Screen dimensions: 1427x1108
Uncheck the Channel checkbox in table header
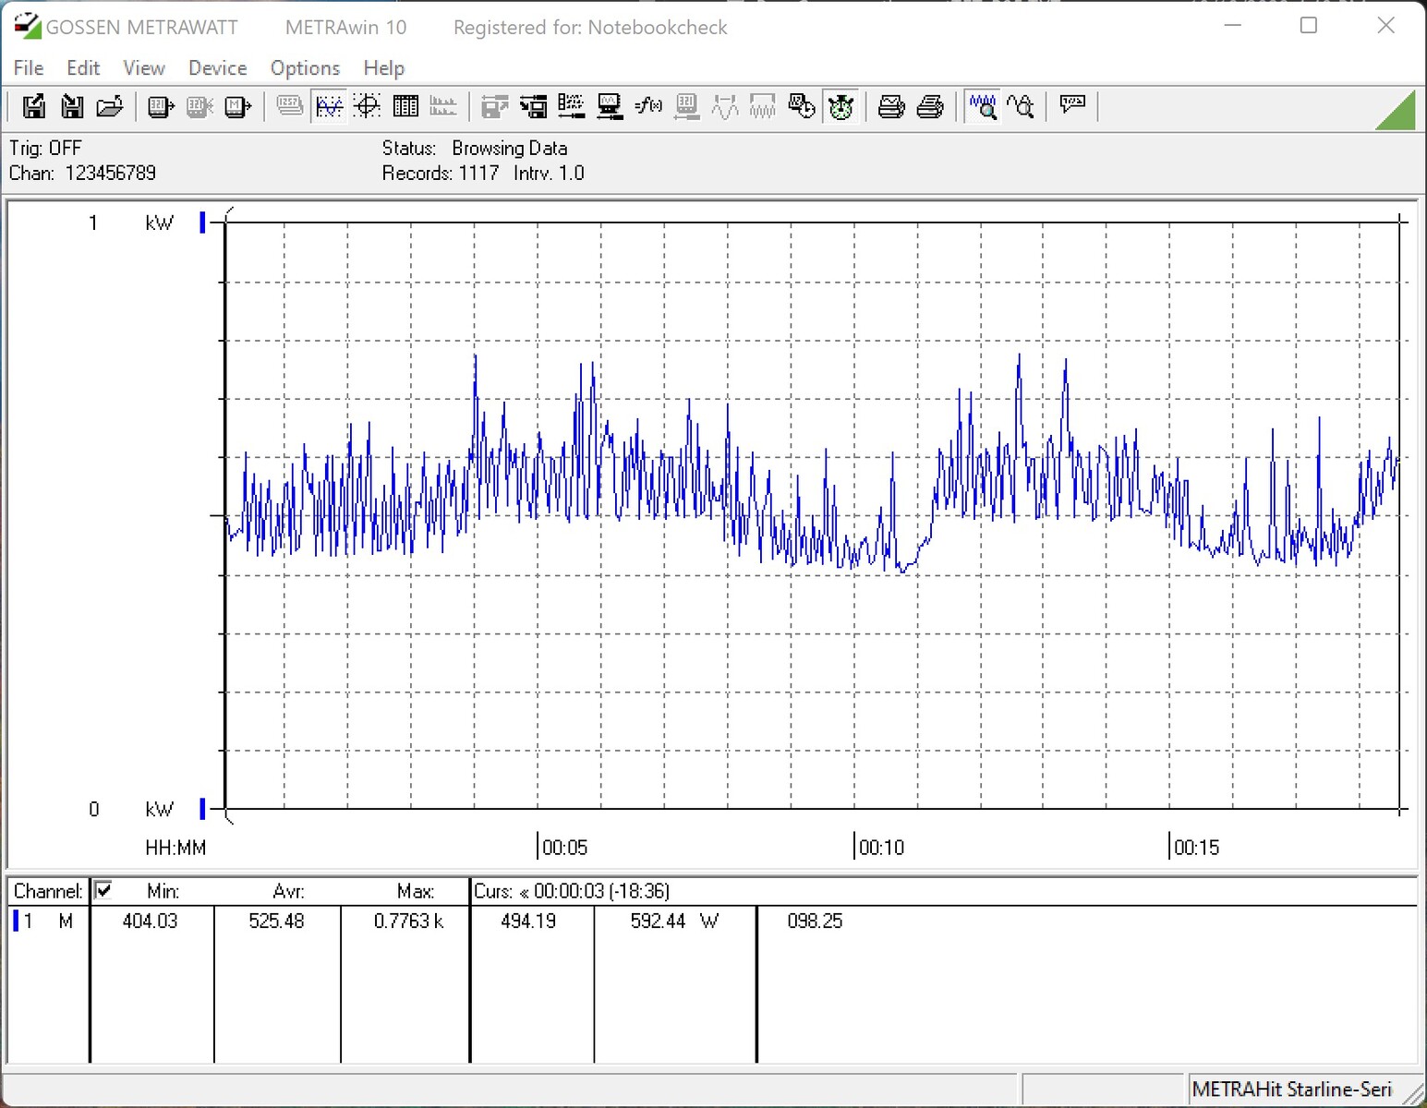point(103,890)
